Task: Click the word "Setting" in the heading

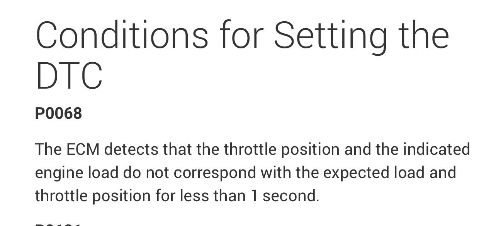Action: click(330, 35)
